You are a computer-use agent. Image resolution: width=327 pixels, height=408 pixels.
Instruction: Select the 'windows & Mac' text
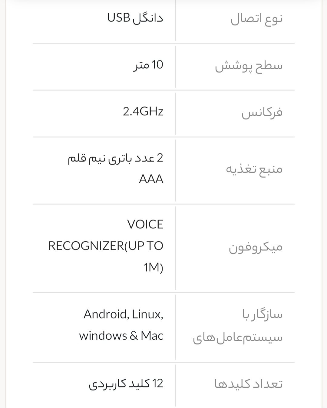click(x=121, y=336)
